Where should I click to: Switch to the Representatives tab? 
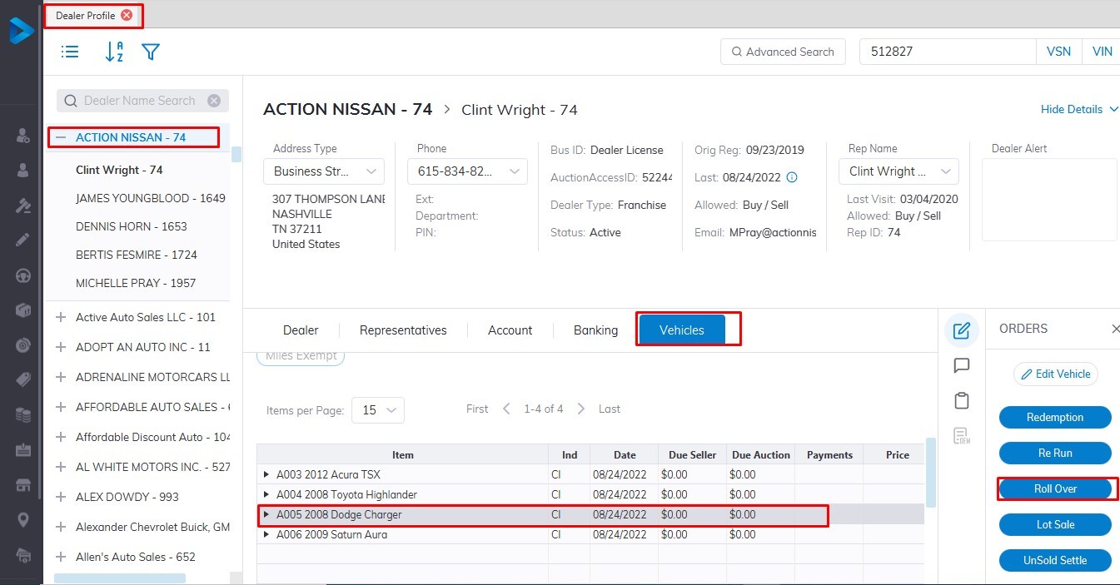pos(403,330)
